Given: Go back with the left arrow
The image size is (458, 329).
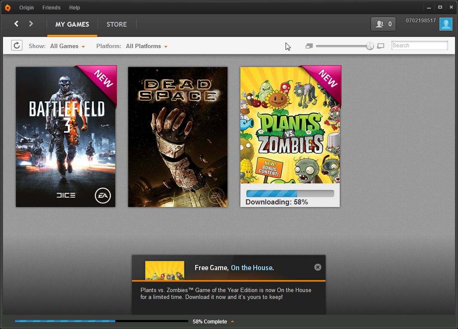Looking at the screenshot, I should [16, 24].
